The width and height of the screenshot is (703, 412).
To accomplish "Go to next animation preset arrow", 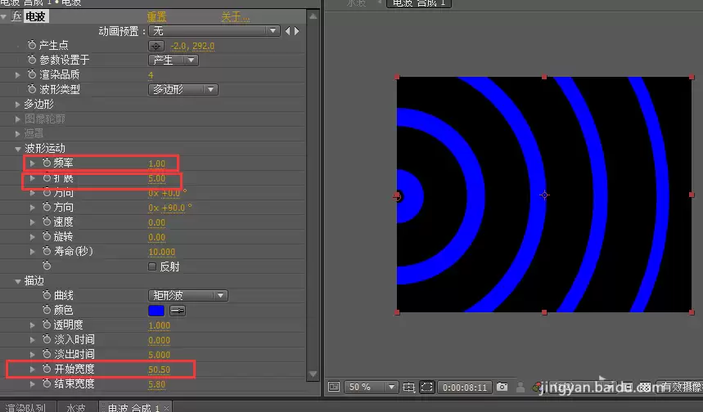I will click(x=296, y=31).
